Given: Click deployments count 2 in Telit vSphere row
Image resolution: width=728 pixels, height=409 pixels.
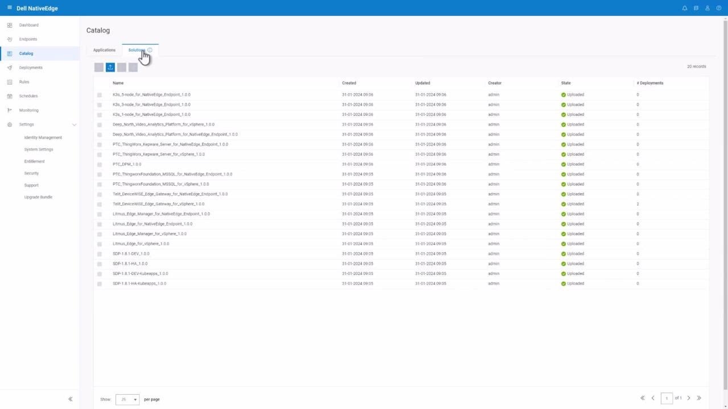Looking at the screenshot, I should coord(638,204).
